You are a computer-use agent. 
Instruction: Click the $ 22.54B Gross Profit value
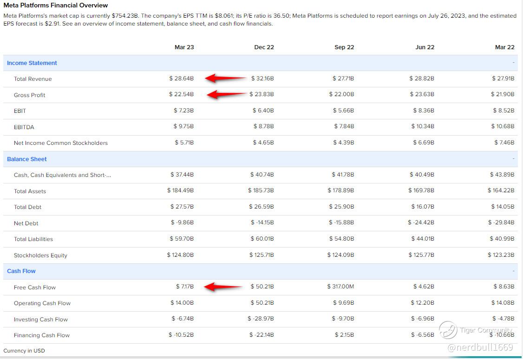(x=181, y=94)
